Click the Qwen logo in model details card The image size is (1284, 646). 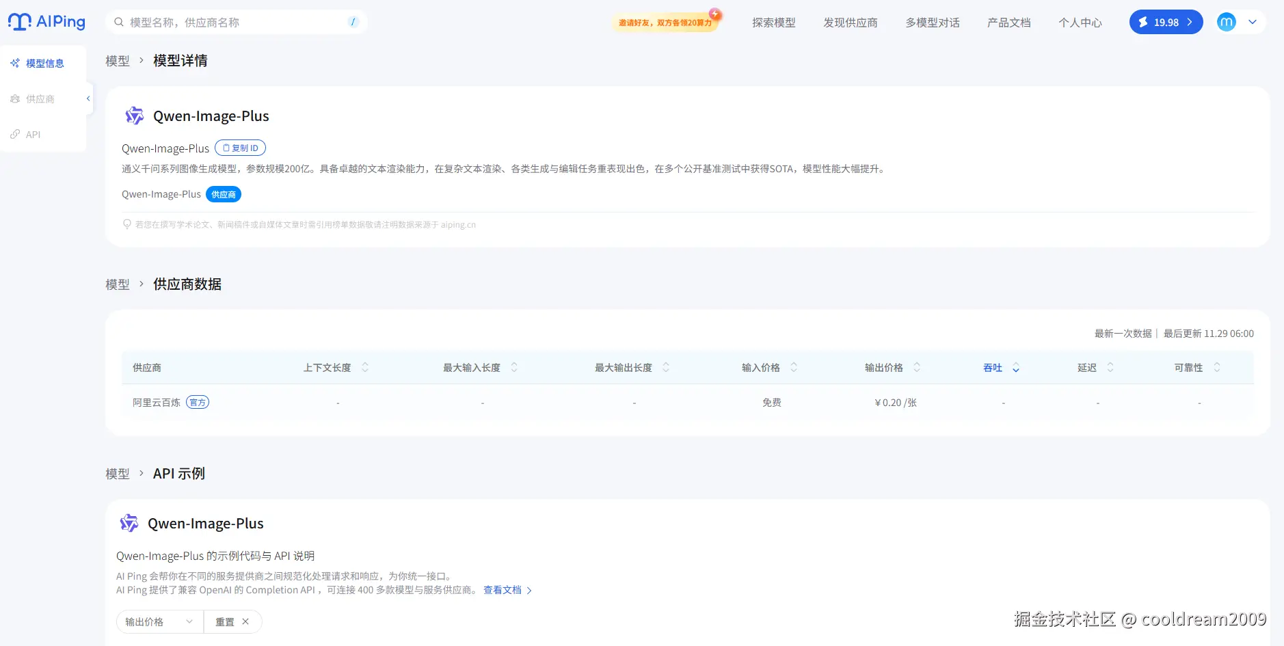(134, 116)
